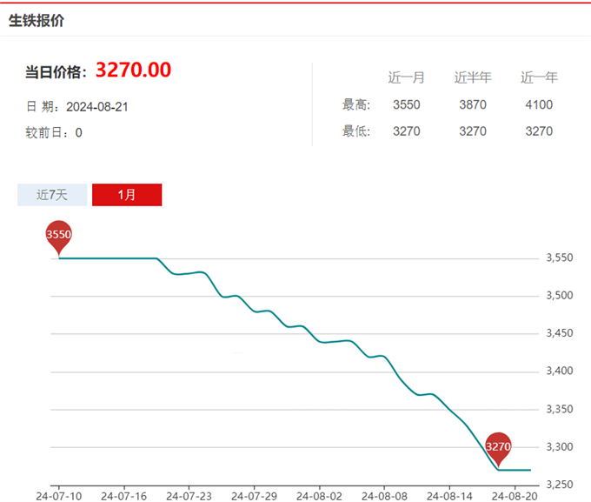Switch to the 近7天 tab
591x502 pixels.
52,195
